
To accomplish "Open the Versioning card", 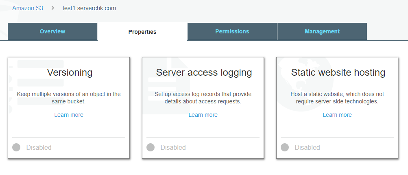I will pyautogui.click(x=69, y=108).
